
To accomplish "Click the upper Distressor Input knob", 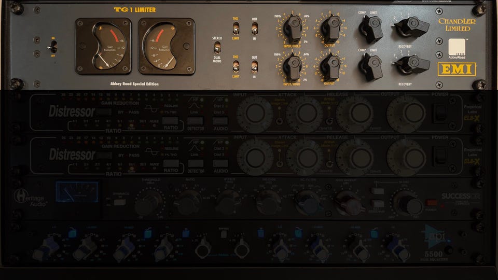I will [x=255, y=114].
